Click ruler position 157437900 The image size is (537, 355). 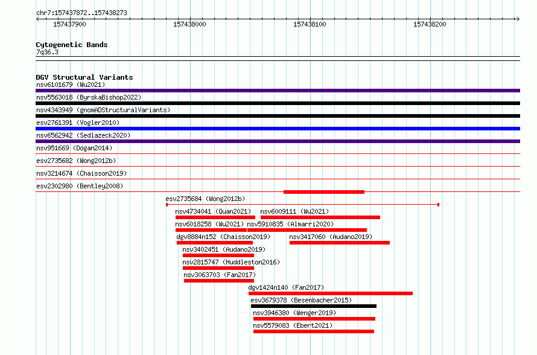[x=69, y=24]
